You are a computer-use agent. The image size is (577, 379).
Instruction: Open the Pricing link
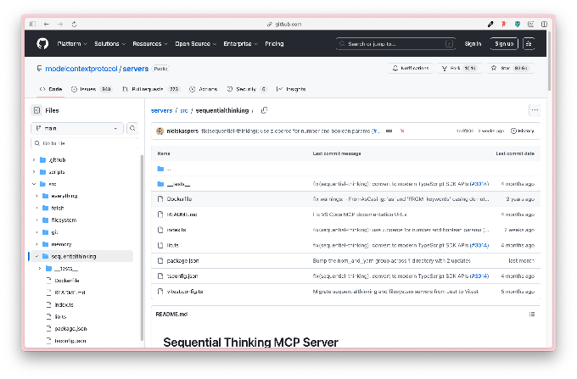tap(274, 44)
